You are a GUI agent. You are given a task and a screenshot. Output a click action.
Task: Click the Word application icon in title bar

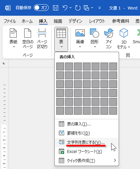[x=8, y=8]
